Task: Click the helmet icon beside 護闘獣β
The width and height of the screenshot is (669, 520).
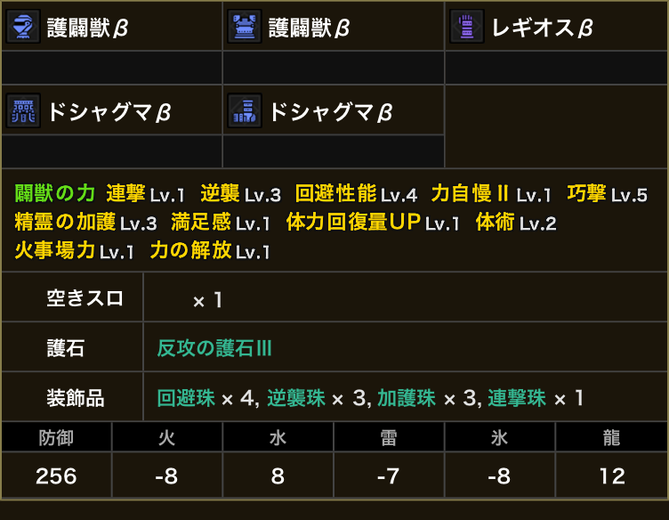Action: point(23,27)
